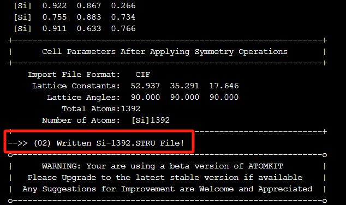Click the 'Import File Format:' label

74,75
